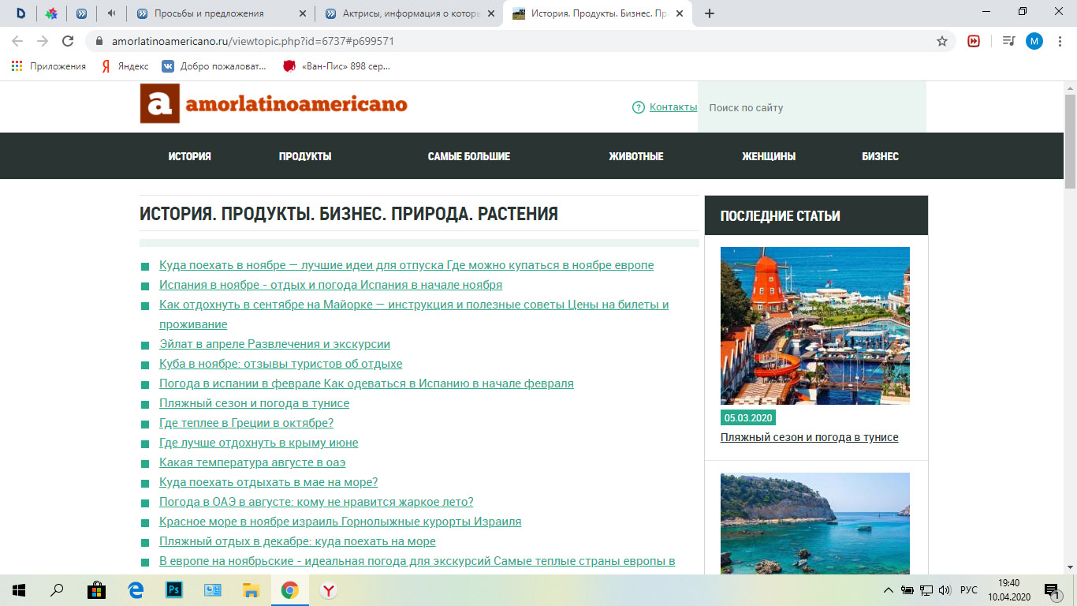Open article Испания в ноябре - отдых и погода

(x=330, y=285)
